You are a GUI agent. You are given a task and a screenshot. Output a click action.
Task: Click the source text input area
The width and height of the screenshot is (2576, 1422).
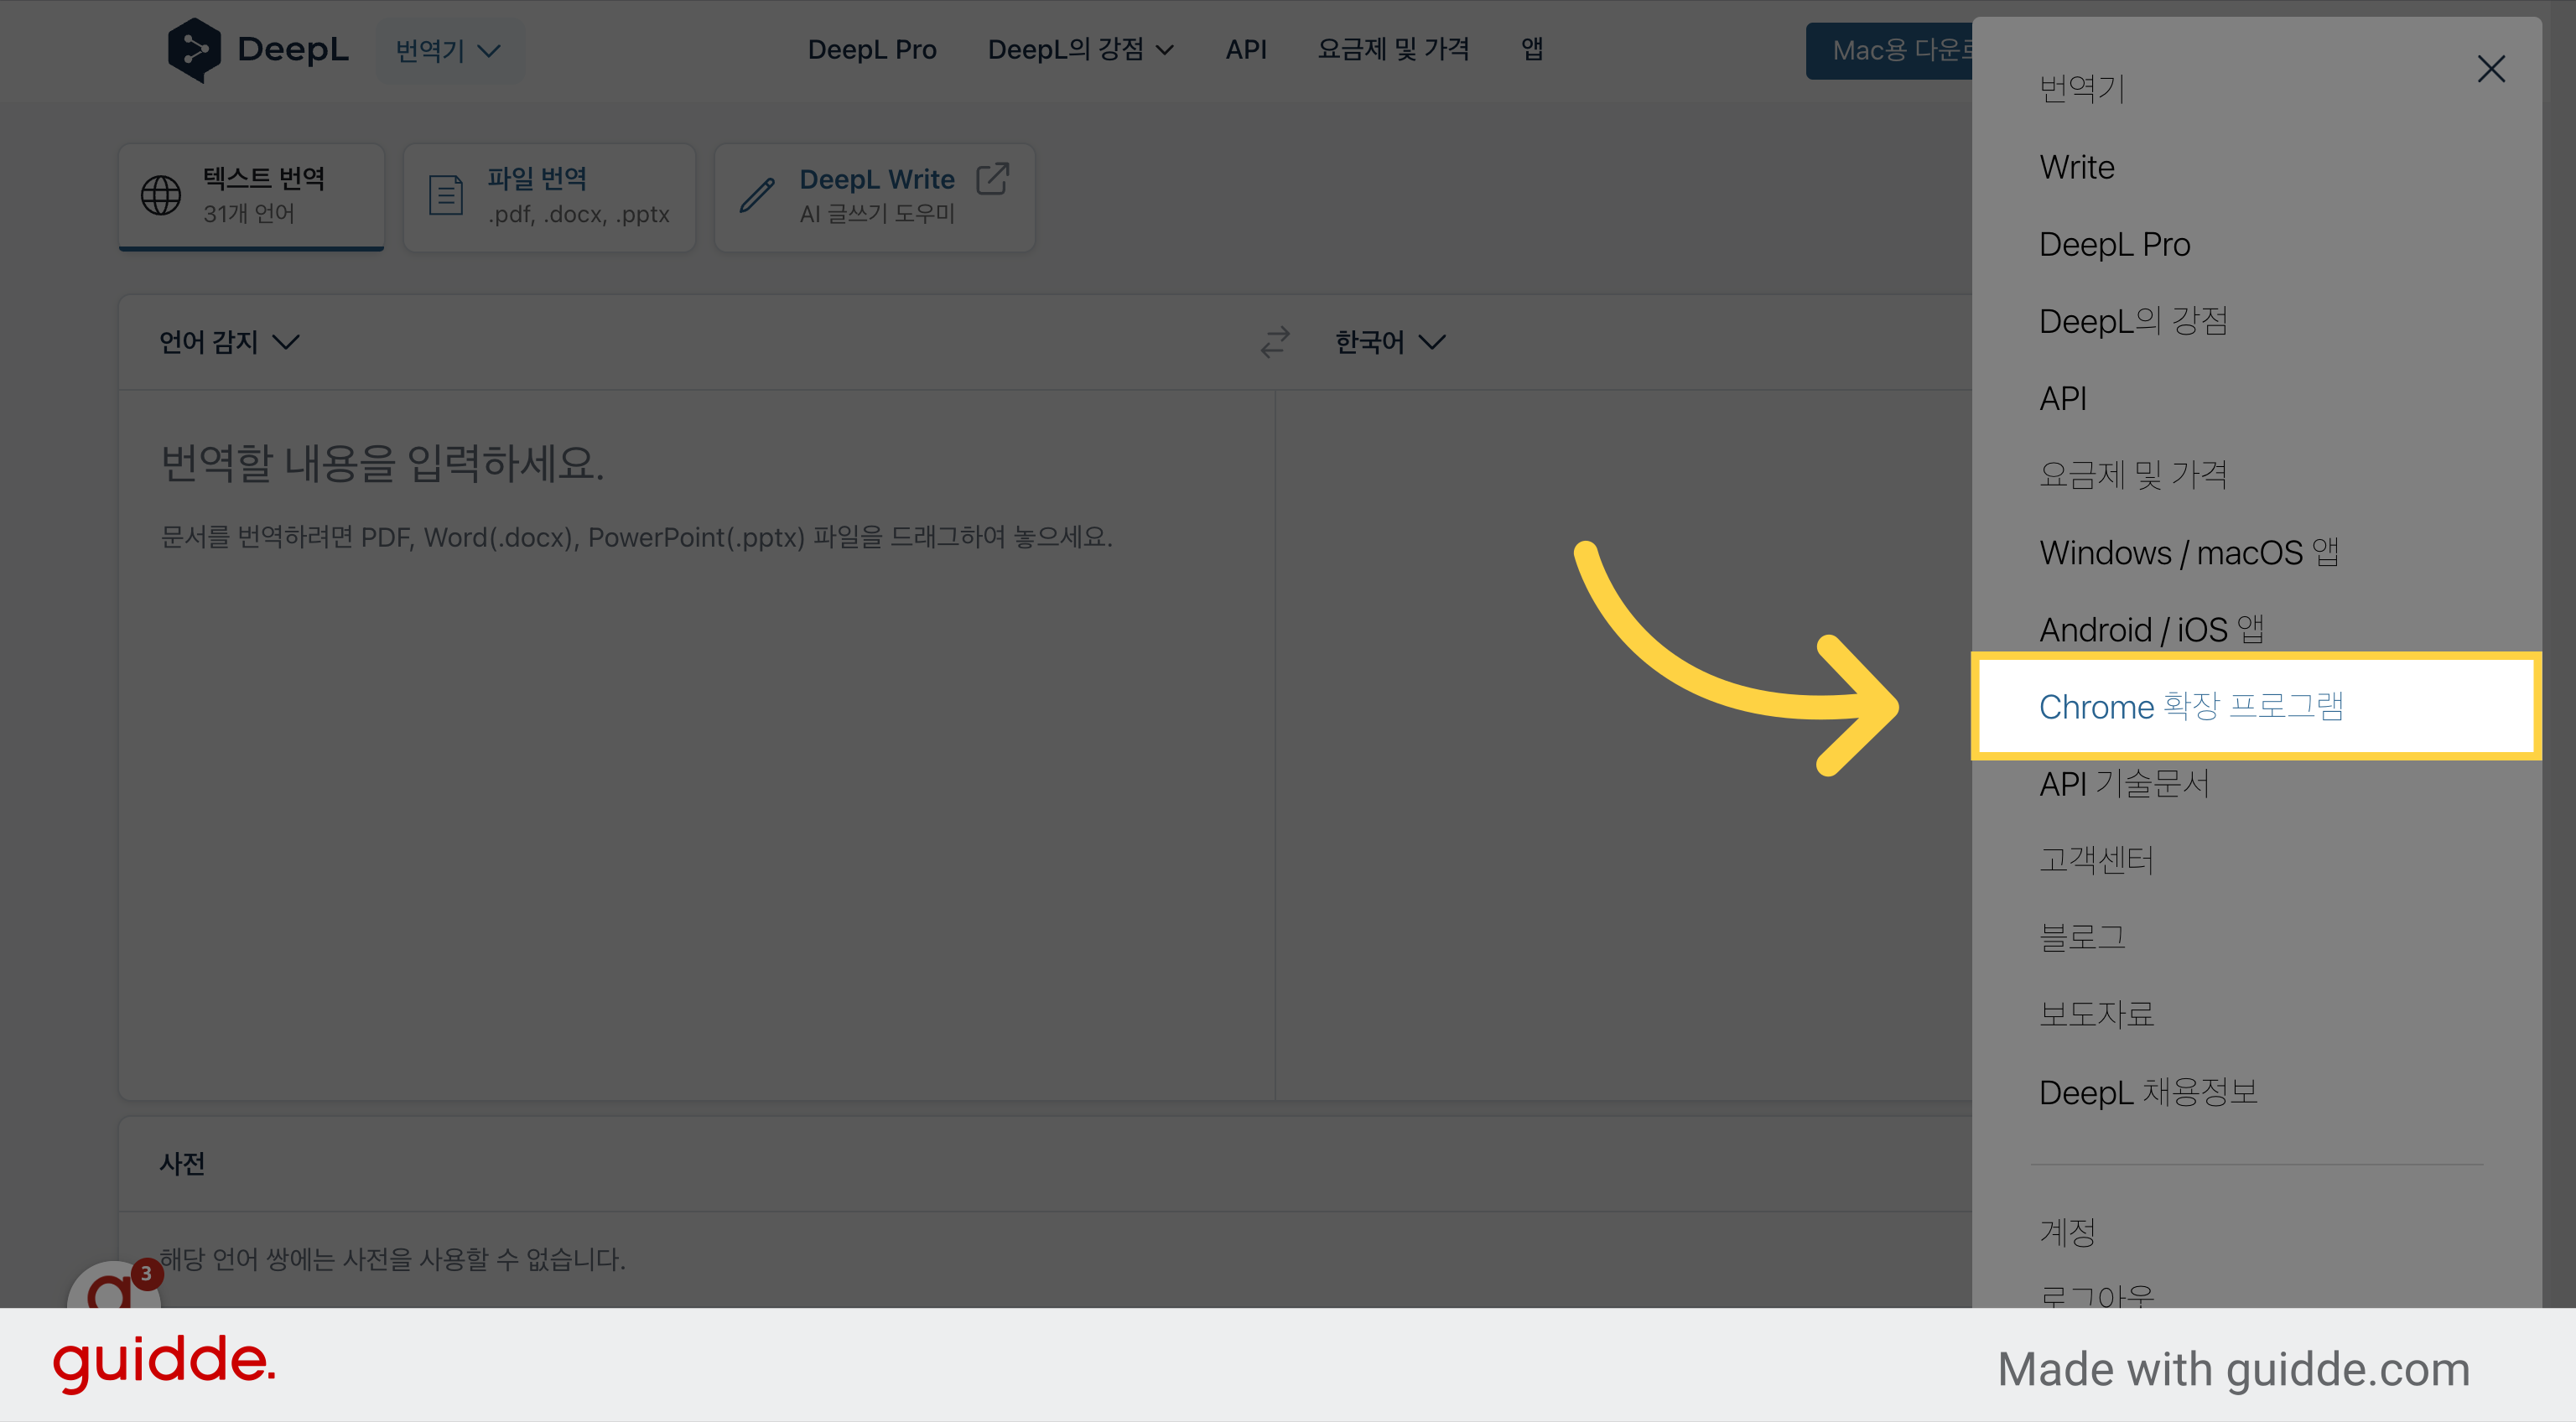pyautogui.click(x=697, y=745)
